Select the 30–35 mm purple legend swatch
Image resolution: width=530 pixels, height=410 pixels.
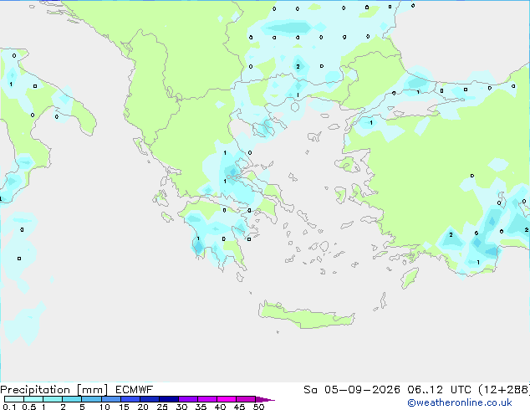point(187,399)
